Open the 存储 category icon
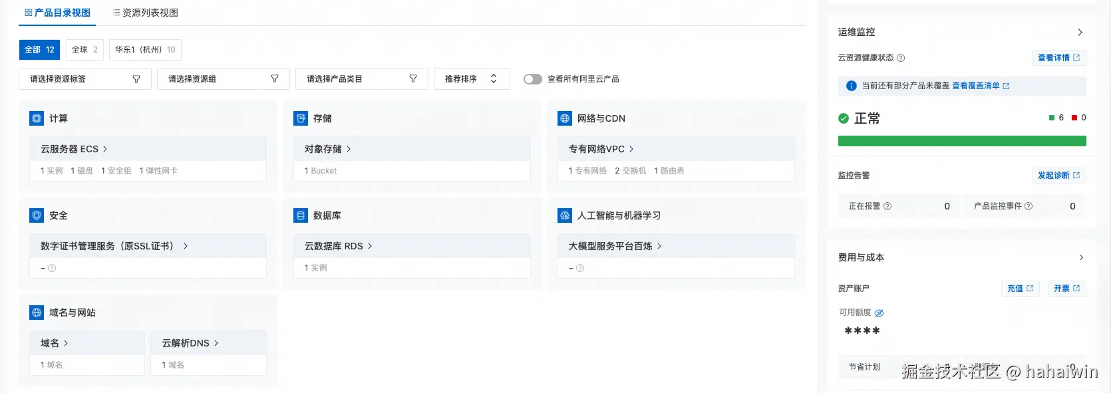Image resolution: width=1111 pixels, height=393 pixels. point(301,118)
